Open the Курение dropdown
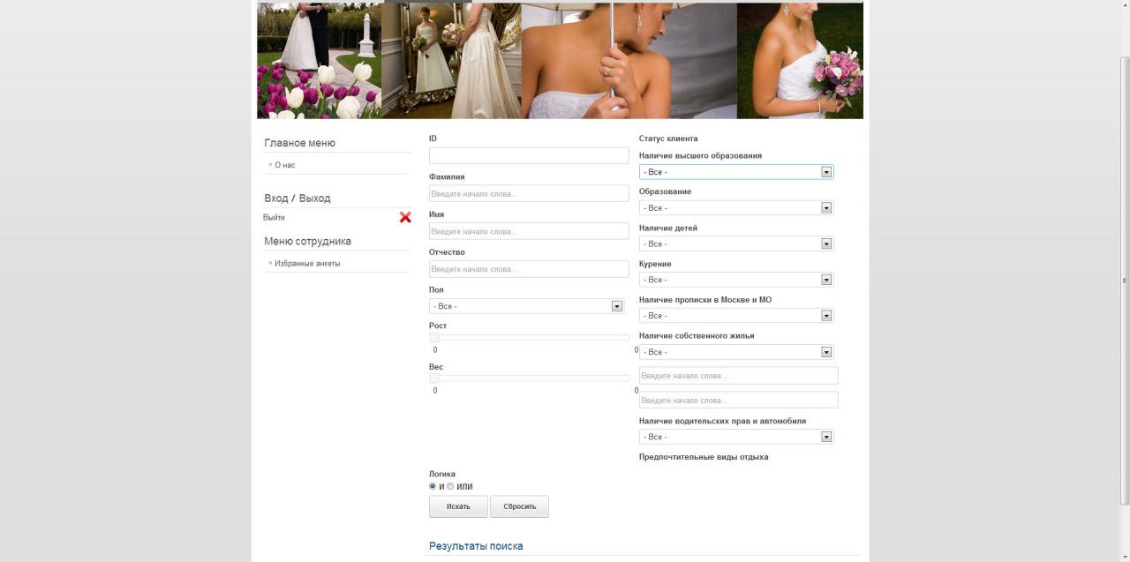Viewport: 1130px width, 562px height. coord(735,280)
